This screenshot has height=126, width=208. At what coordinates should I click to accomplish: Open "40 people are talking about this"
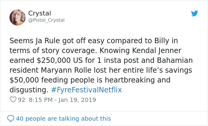click(63, 119)
